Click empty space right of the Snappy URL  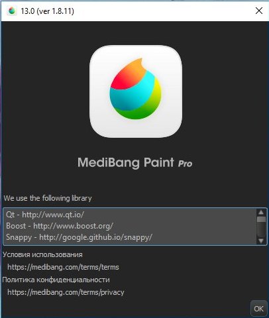click(x=203, y=237)
